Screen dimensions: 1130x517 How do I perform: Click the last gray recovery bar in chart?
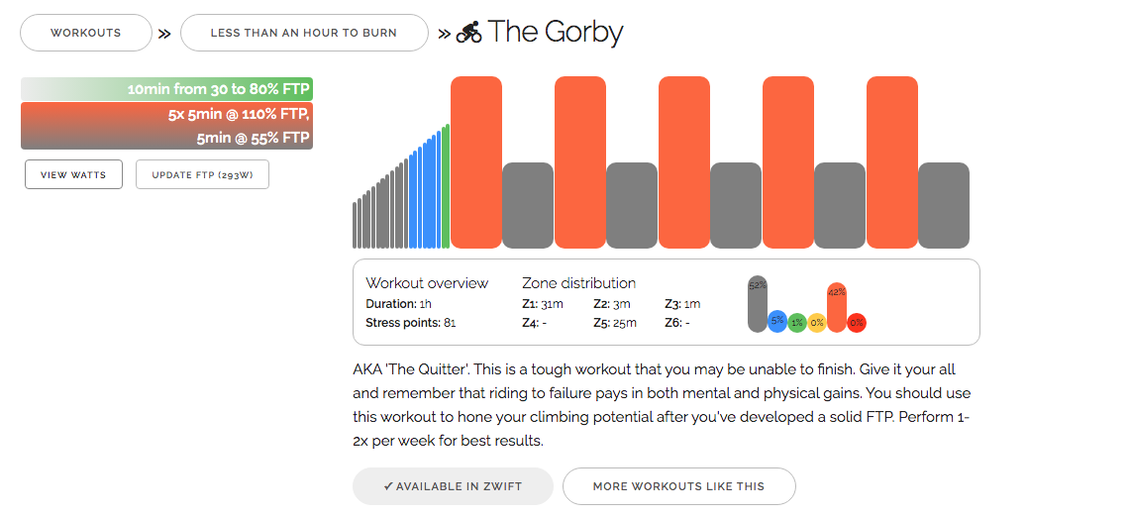pos(943,205)
